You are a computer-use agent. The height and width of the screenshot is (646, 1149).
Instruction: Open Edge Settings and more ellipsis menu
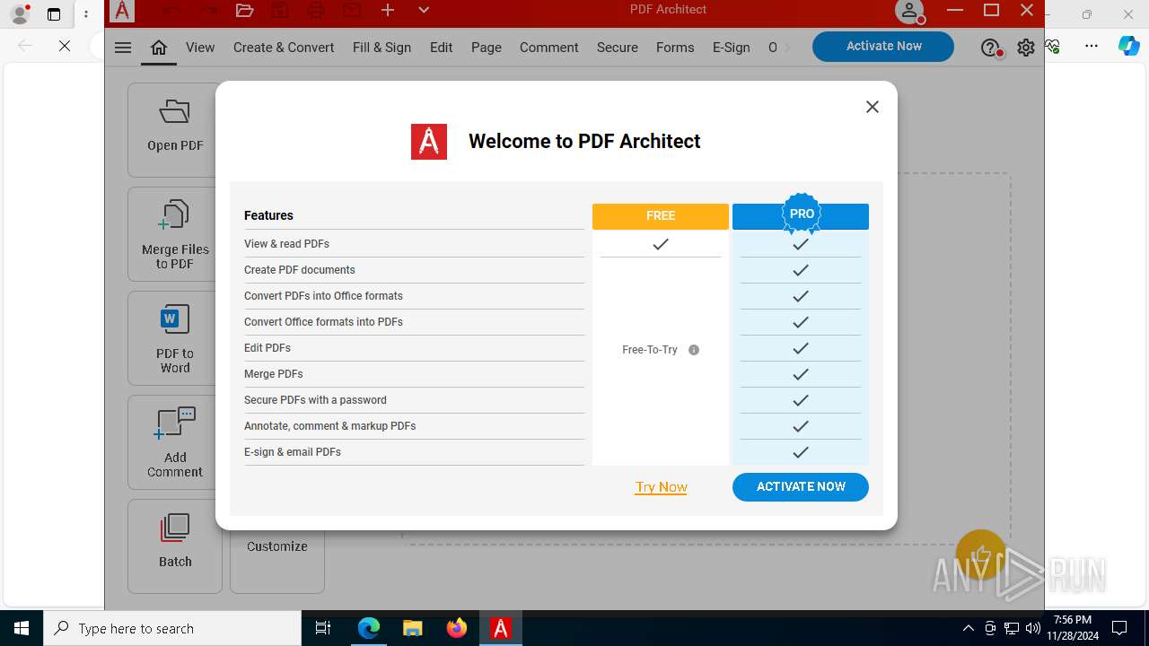point(1092,46)
